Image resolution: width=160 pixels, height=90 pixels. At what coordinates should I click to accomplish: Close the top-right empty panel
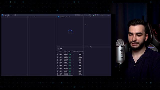pos(91,17)
